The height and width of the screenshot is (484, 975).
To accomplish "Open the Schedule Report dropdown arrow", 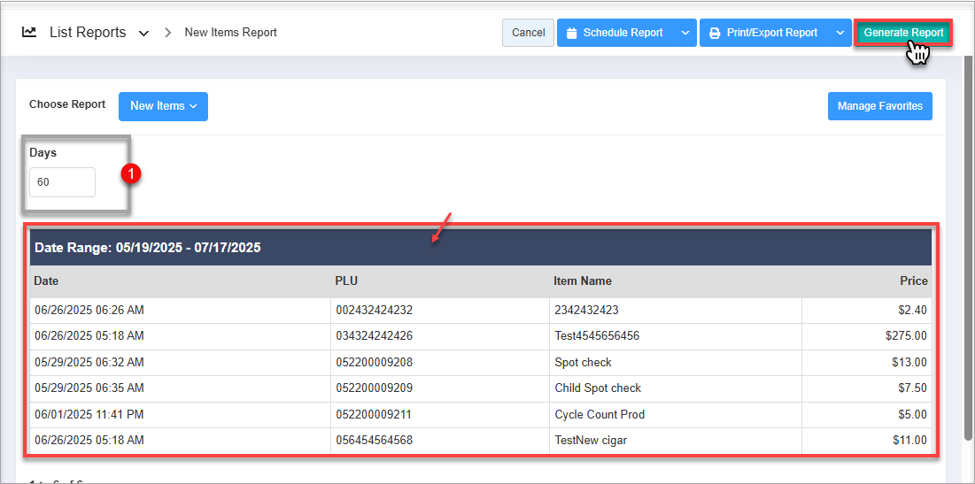I will 685,33.
